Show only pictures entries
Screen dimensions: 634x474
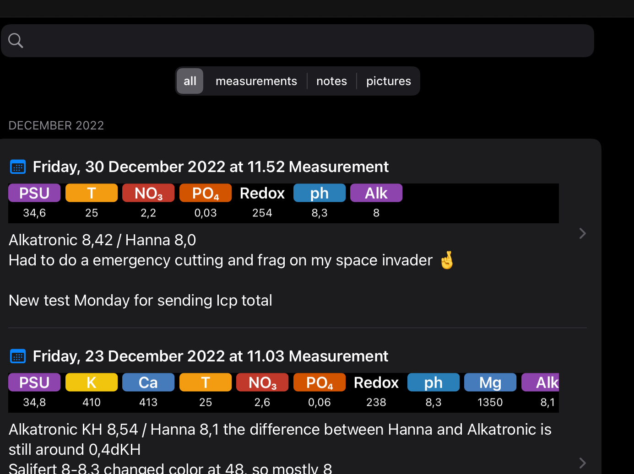[x=389, y=81]
